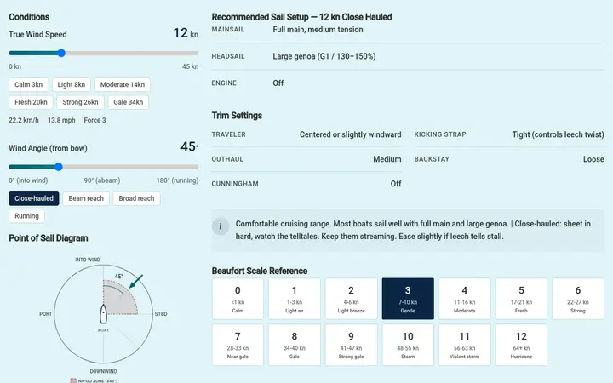Click the '13.8 mph' conversion text
613x383 pixels.
tap(61, 120)
